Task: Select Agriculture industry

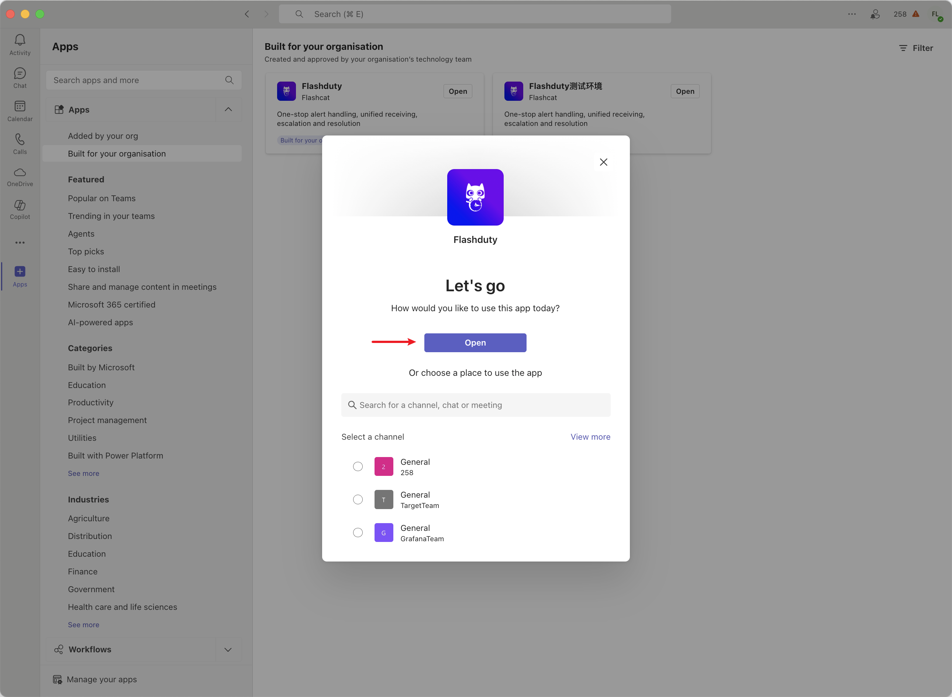Action: point(89,519)
